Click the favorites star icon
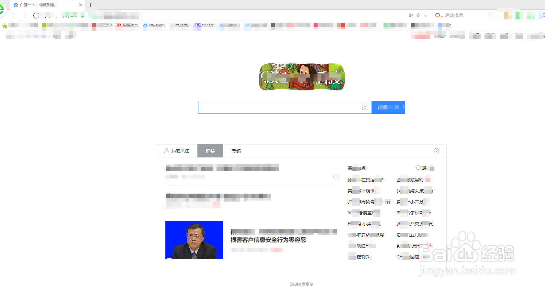This screenshot has width=545, height=289. pos(5,26)
